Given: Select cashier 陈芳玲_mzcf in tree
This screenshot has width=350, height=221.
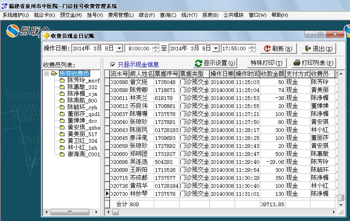Looking at the screenshot, I should (83, 80).
